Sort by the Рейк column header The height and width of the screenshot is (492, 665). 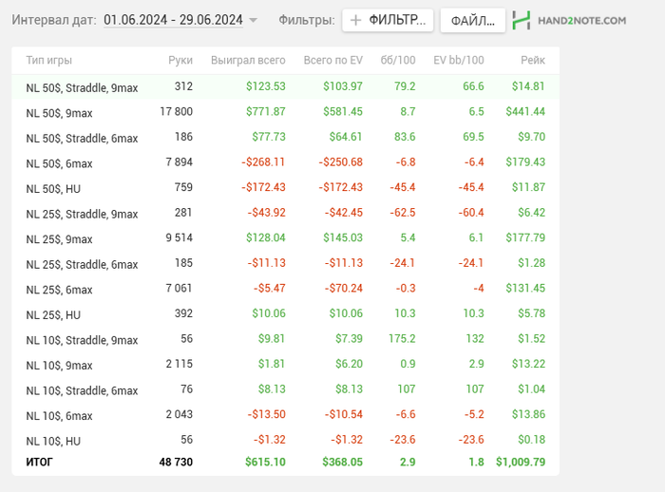(533, 60)
